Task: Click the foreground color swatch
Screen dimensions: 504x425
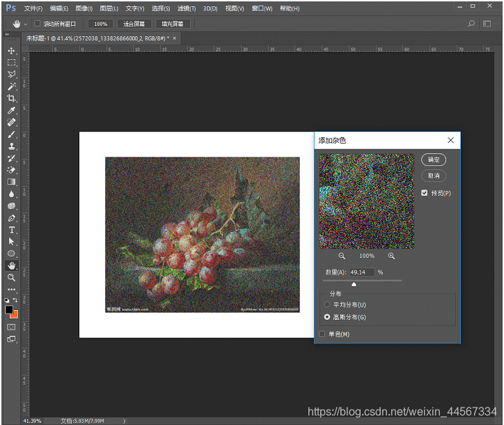Action: pyautogui.click(x=8, y=309)
